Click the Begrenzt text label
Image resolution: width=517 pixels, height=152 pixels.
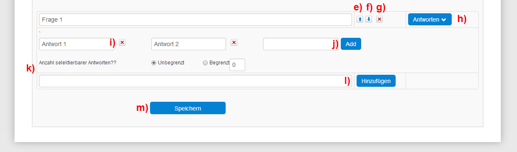[219, 63]
